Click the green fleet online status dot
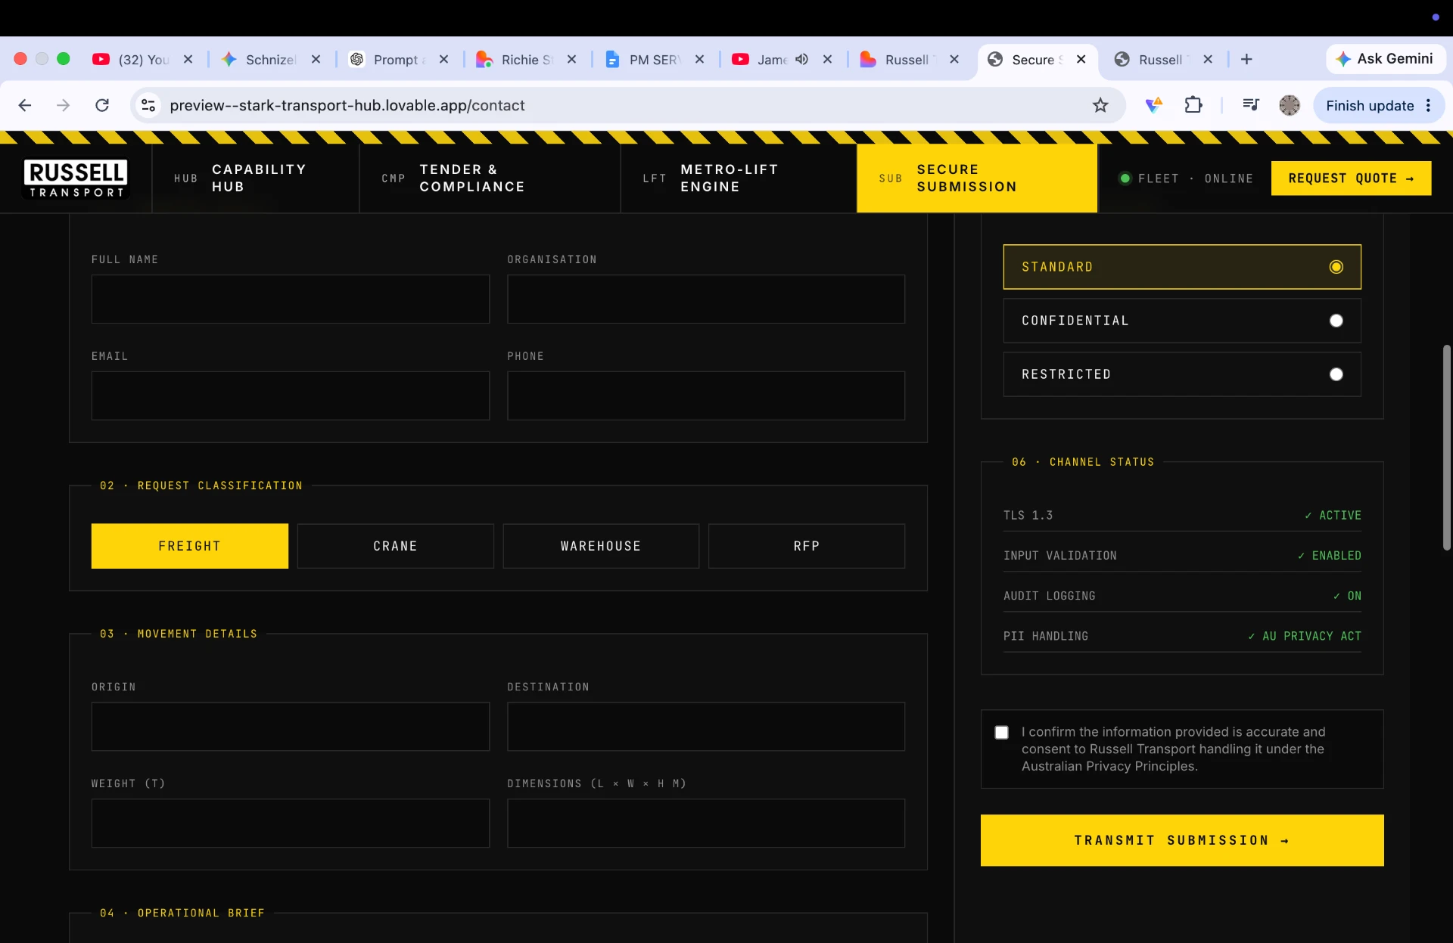1453x943 pixels. pyautogui.click(x=1125, y=178)
